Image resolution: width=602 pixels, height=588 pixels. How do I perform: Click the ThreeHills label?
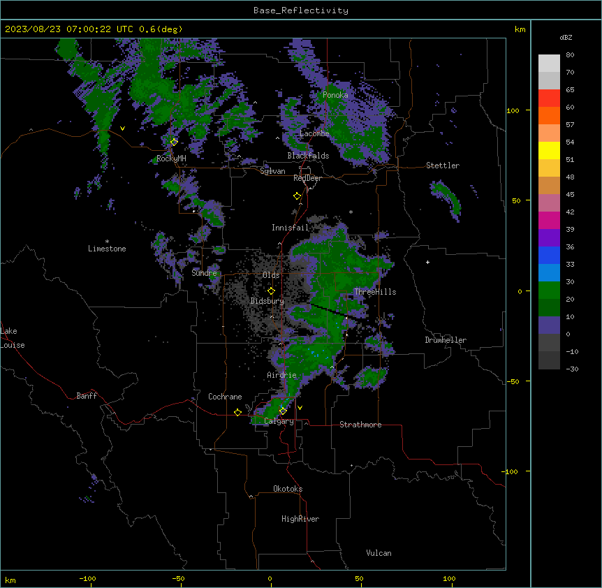click(375, 292)
